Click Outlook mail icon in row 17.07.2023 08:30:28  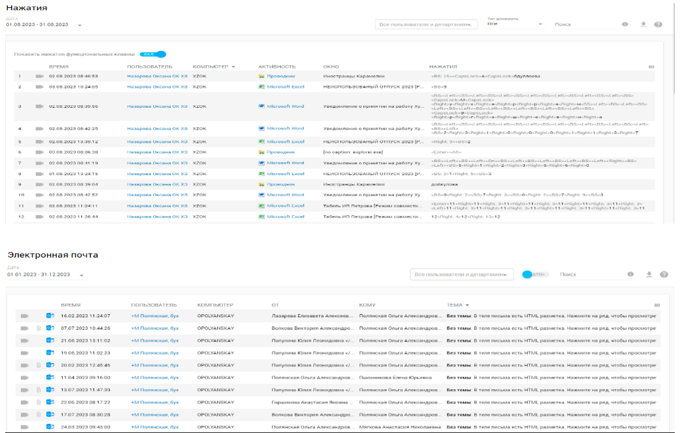coord(50,414)
